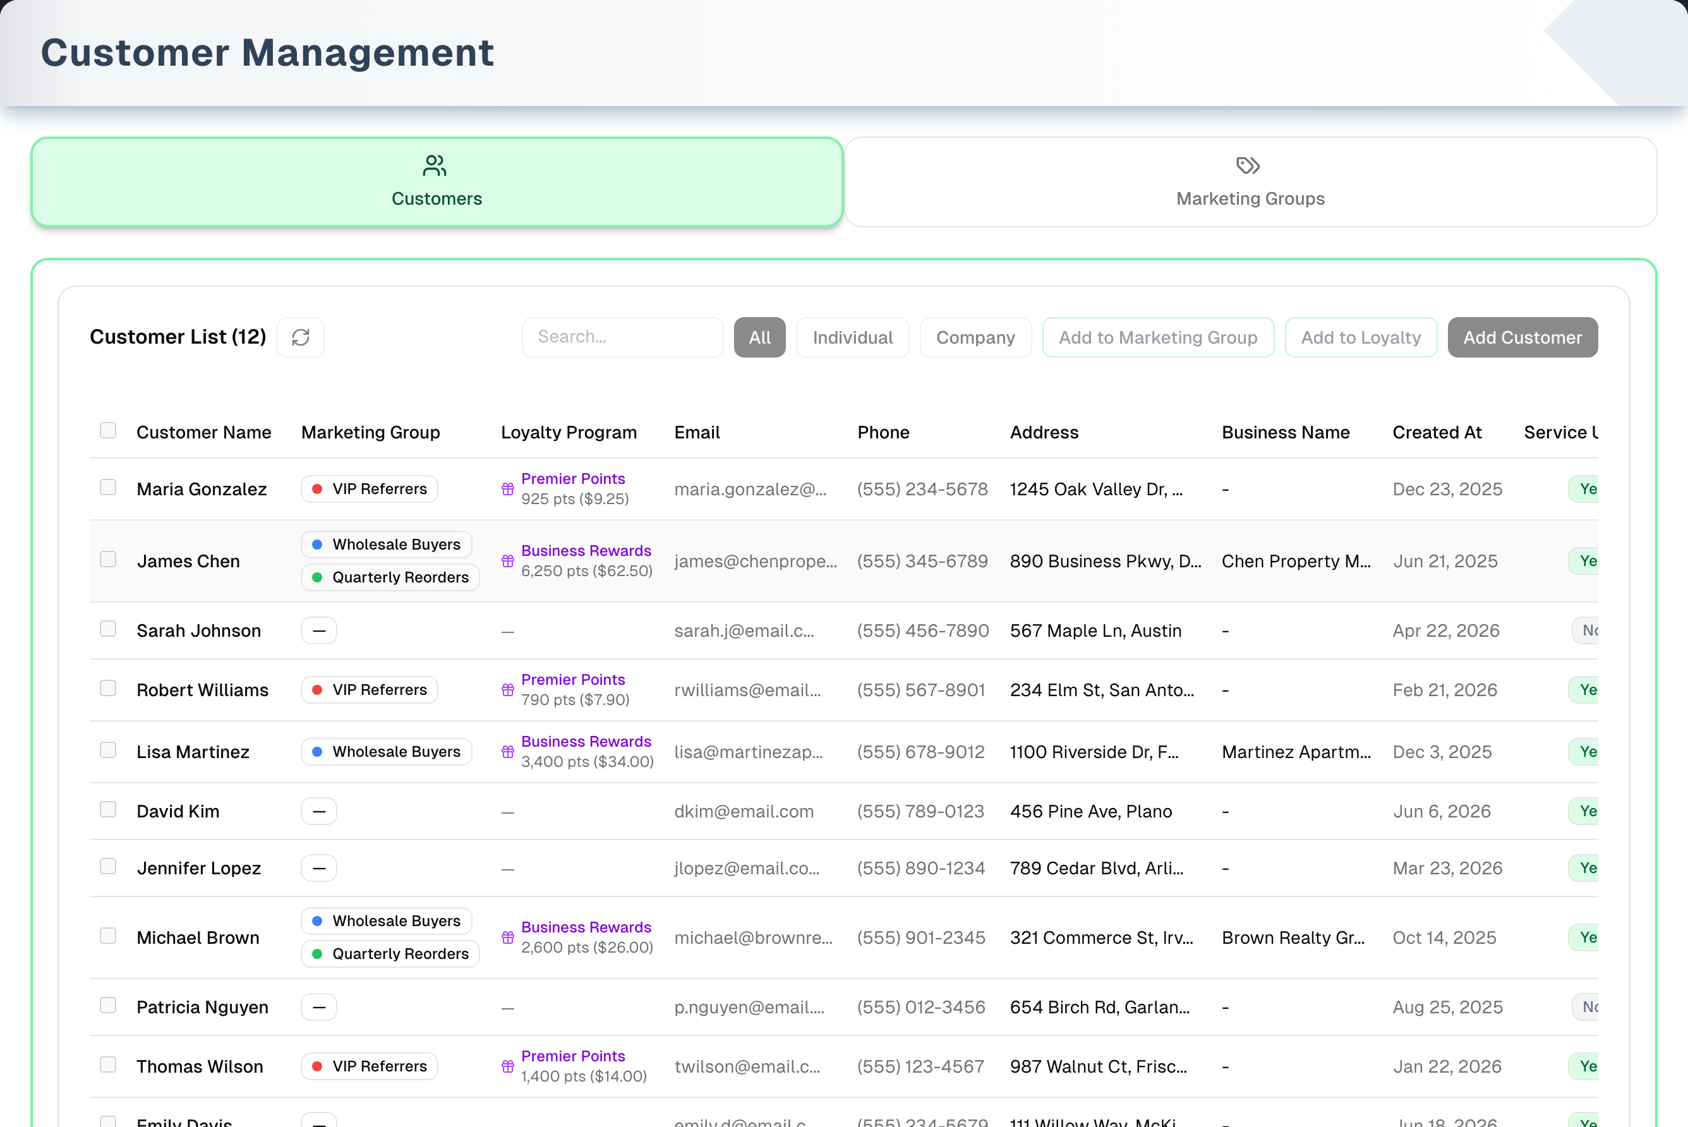Select the All filter
1688x1127 pixels.
[759, 337]
